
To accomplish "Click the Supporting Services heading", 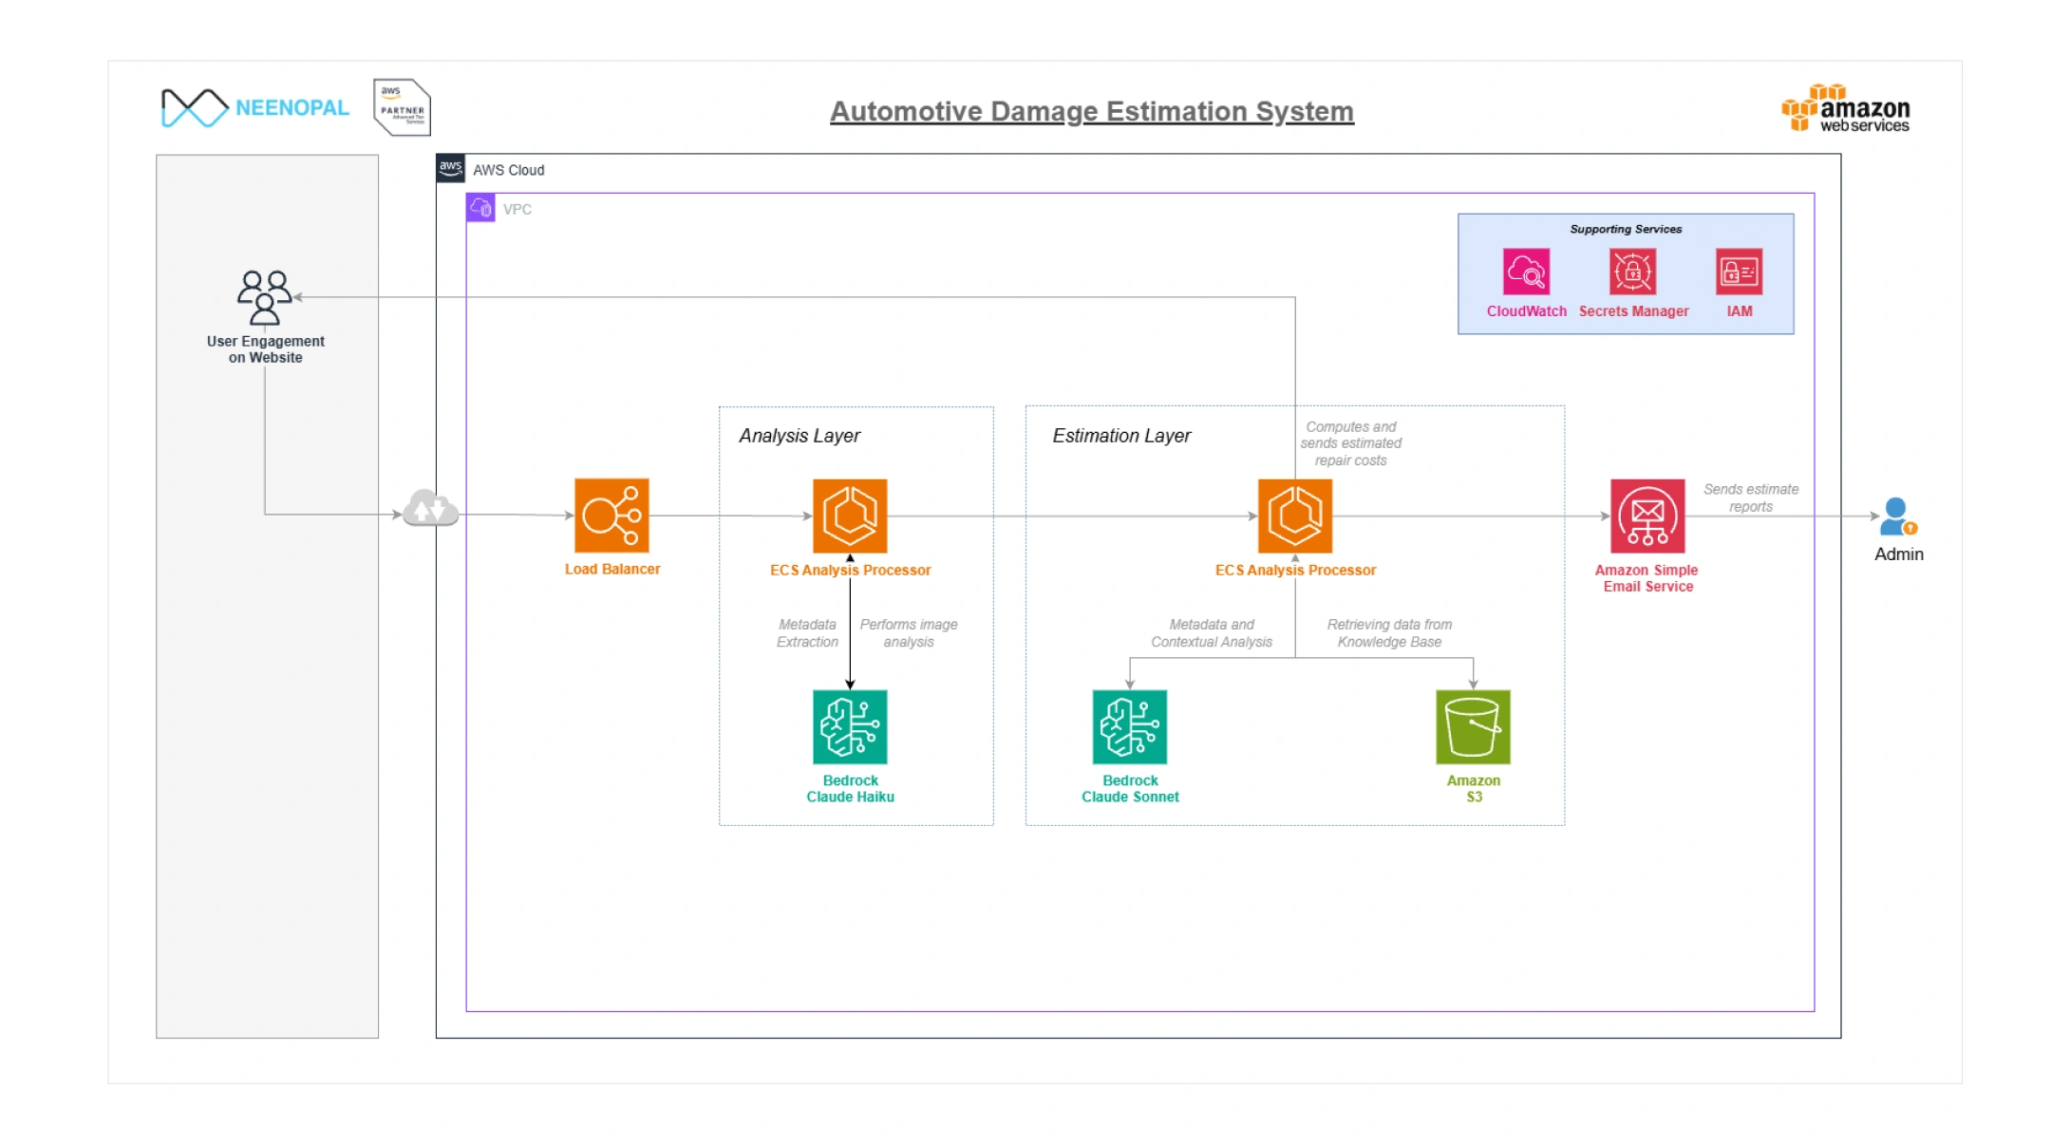I will (x=1625, y=229).
